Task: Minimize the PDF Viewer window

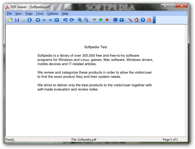Action: 165,6
